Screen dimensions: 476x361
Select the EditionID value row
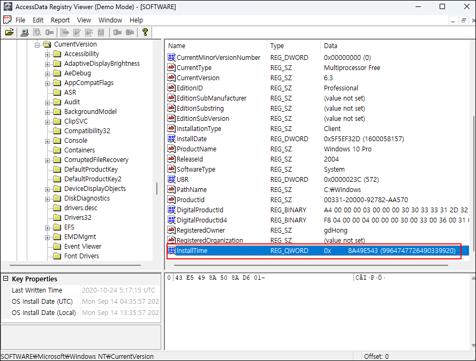[318, 88]
